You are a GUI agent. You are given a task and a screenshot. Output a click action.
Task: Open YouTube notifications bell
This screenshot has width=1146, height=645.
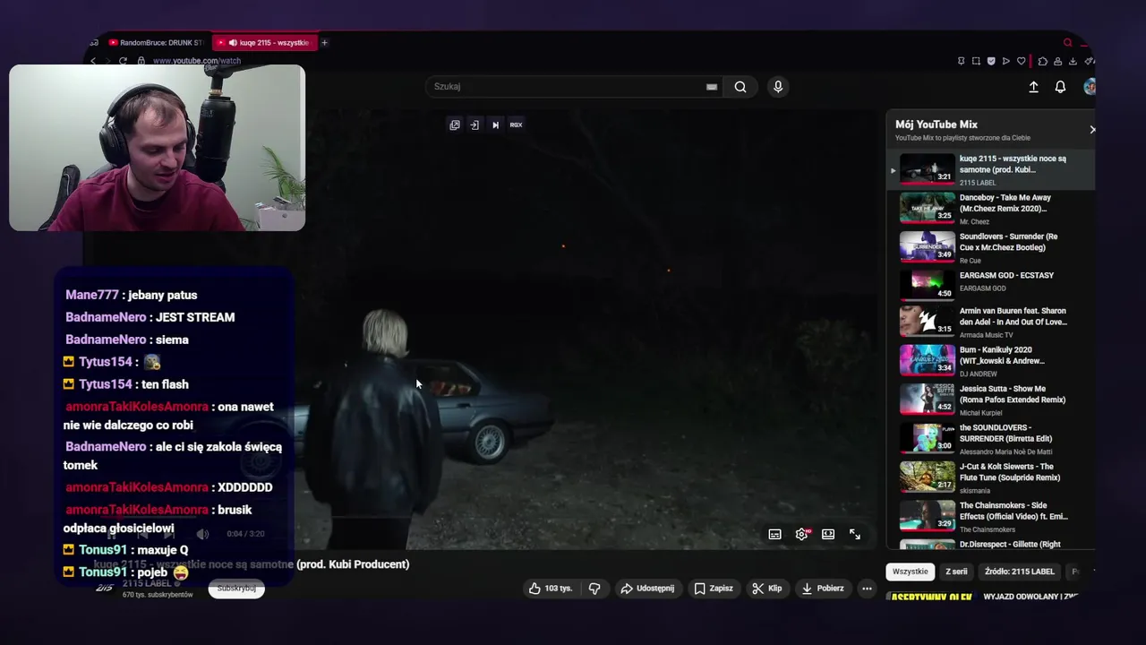coord(1060,87)
